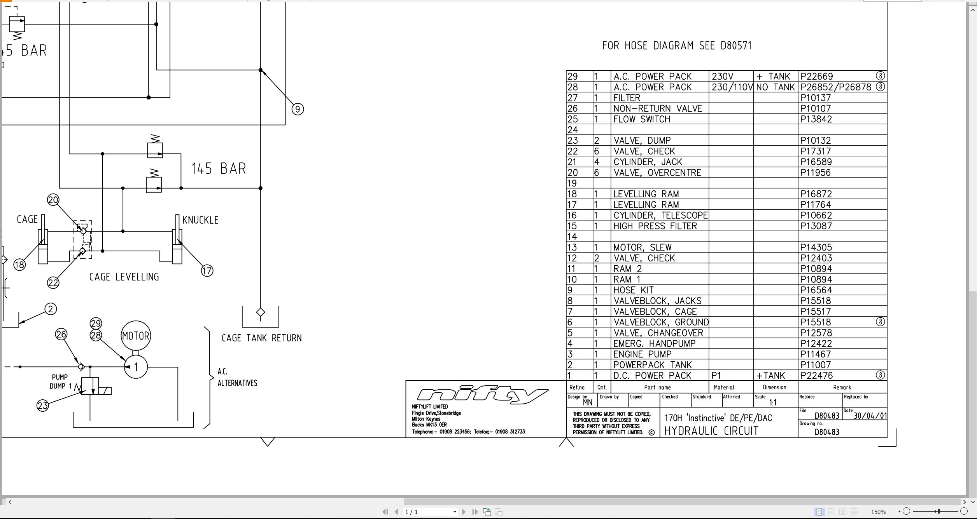The height and width of the screenshot is (519, 977).
Task: Open the page number dropdown
Action: 455,512
